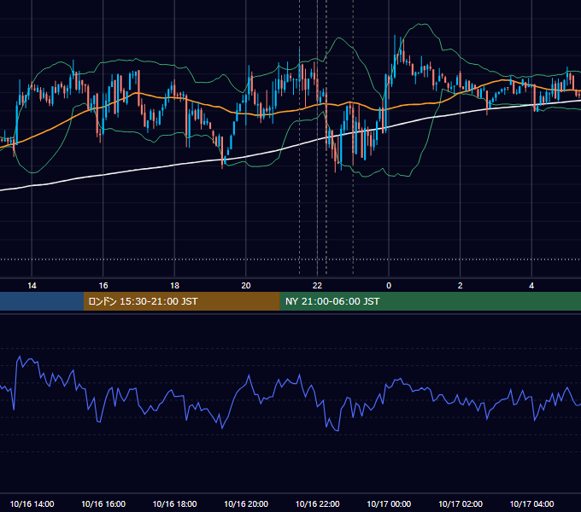Viewport: 581px width, 512px height.
Task: Click the 20 hour label on price chart axis
Action: (246, 286)
